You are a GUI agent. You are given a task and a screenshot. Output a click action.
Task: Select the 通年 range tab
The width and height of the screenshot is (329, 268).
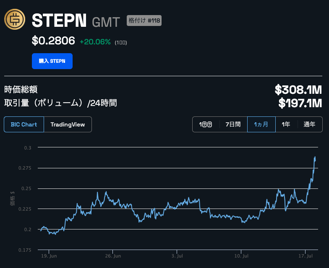(310, 124)
